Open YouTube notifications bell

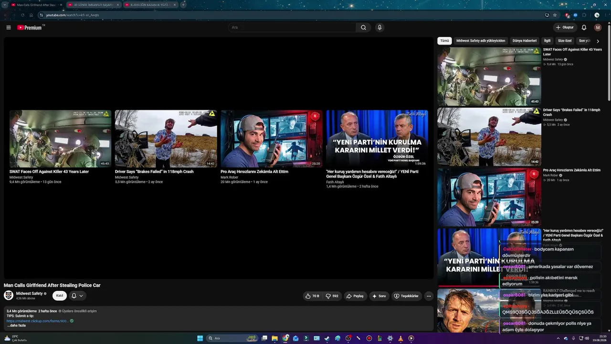coord(584,27)
